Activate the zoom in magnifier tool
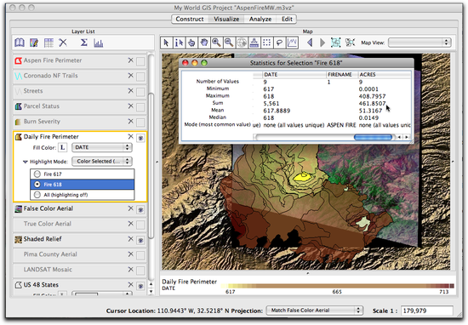The height and width of the screenshot is (325, 468). click(216, 43)
